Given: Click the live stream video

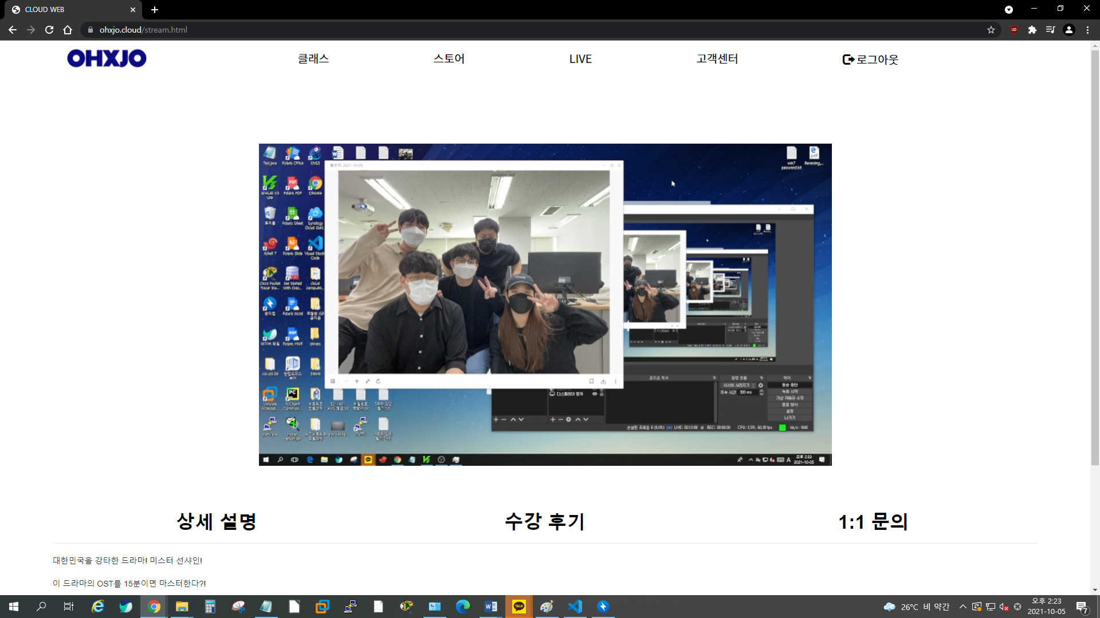Looking at the screenshot, I should pyautogui.click(x=545, y=304).
